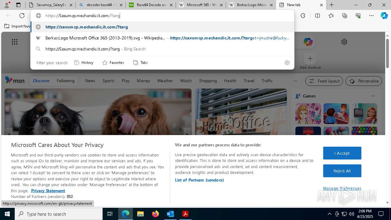This screenshot has height=220, width=391.
Task: Open tab actions menu icon
Action: tap(18, 5)
